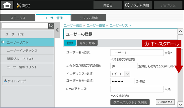Click the ジョブ状況 button

[x=168, y=5]
